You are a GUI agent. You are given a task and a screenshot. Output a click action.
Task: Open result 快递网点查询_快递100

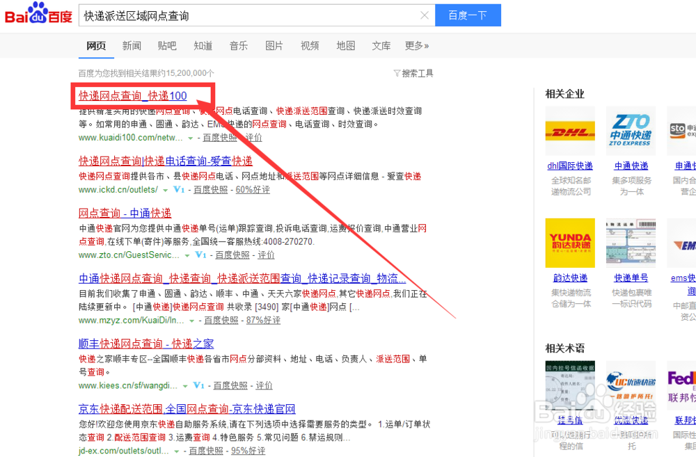click(x=133, y=95)
